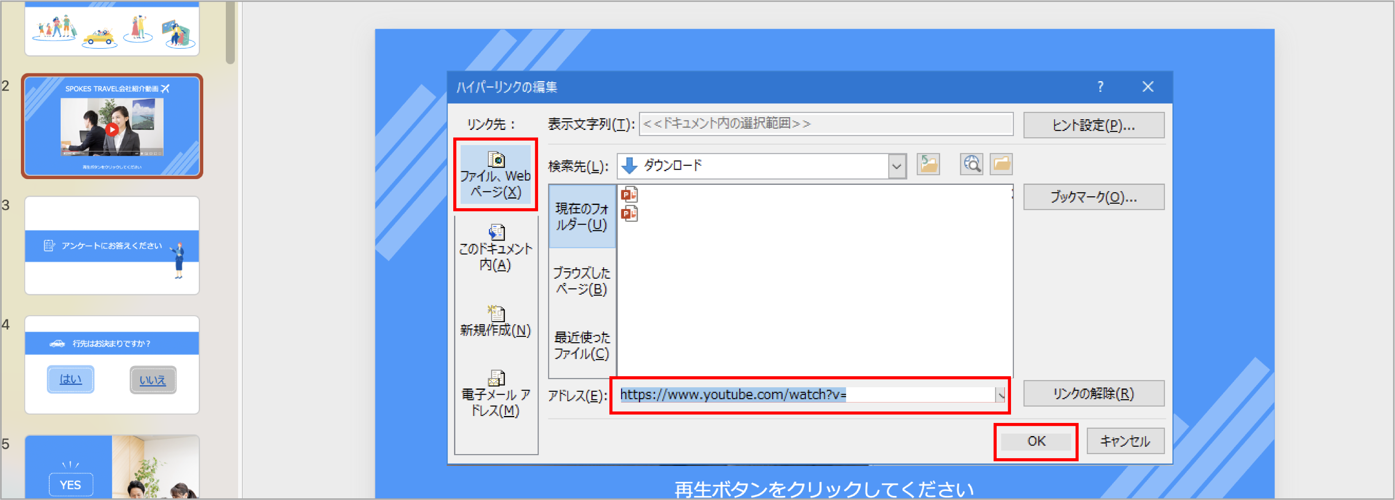Screen dimensions: 1395x500
Task: Click the はい link in slide 4 thumbnail
Action: [70, 379]
